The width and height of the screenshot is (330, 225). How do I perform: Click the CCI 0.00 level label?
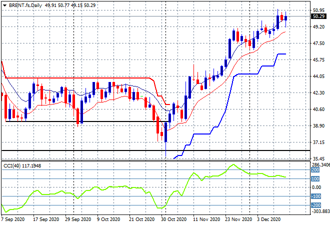(316, 187)
